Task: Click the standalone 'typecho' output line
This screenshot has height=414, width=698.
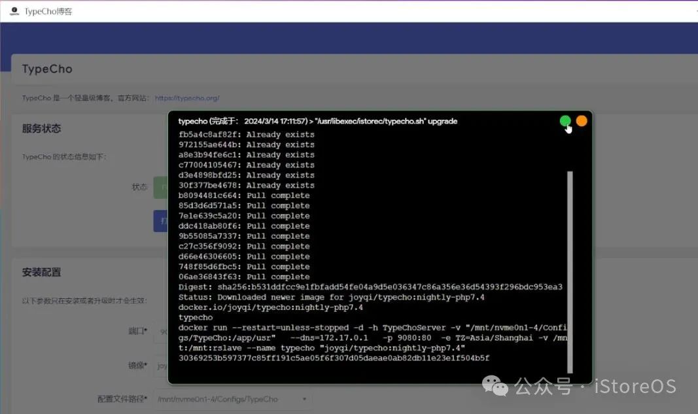Action: click(x=196, y=318)
